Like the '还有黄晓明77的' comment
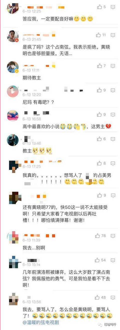This screenshot has width=120, height=330. click(x=101, y=195)
